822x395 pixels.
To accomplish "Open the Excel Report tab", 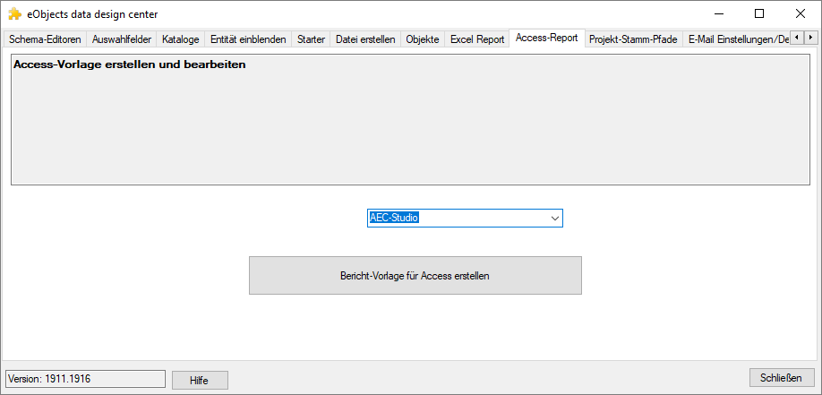I will [477, 39].
